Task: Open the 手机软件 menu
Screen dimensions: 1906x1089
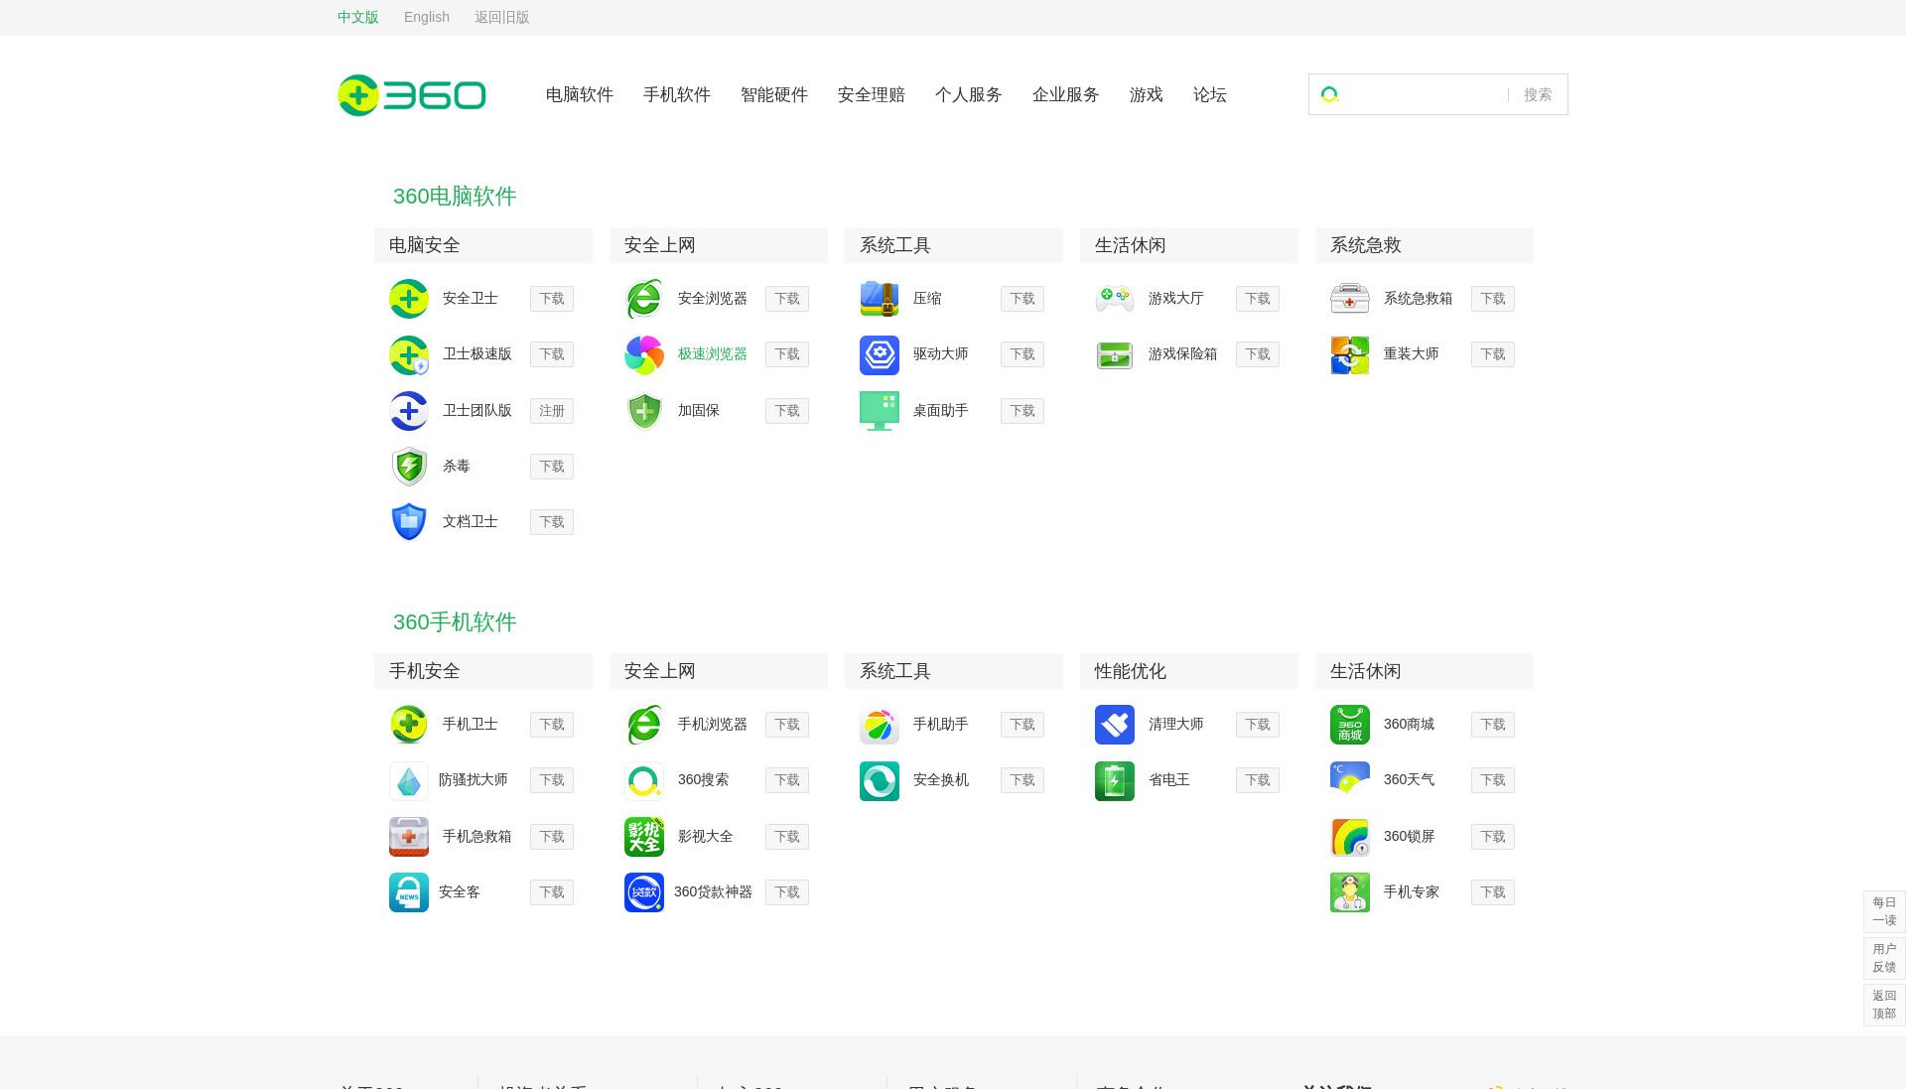Action: coord(677,95)
